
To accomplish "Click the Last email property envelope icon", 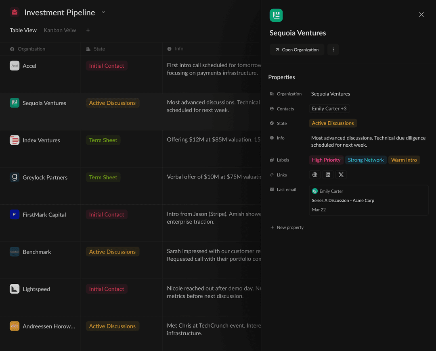I will point(272,189).
